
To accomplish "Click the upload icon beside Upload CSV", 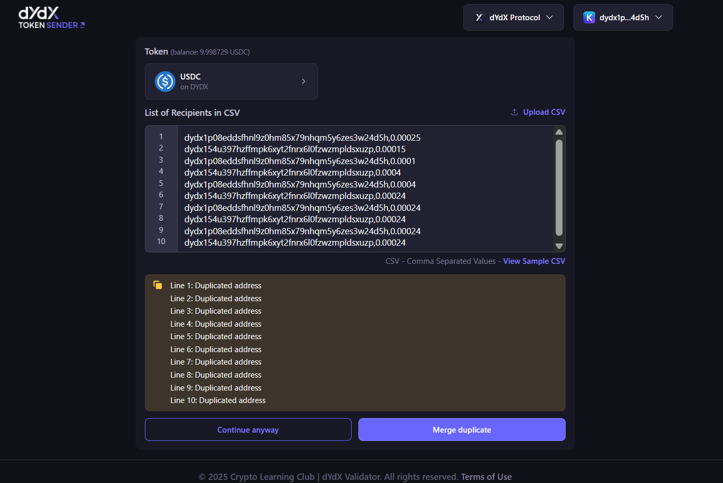I will [x=514, y=112].
